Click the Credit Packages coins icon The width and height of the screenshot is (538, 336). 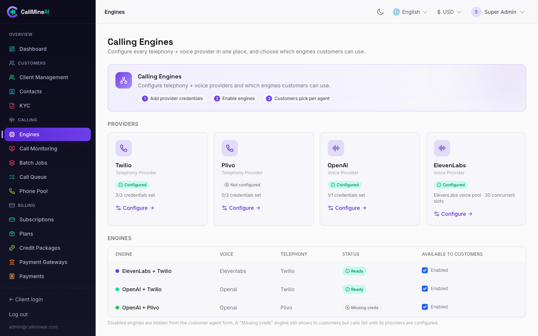tap(12, 248)
